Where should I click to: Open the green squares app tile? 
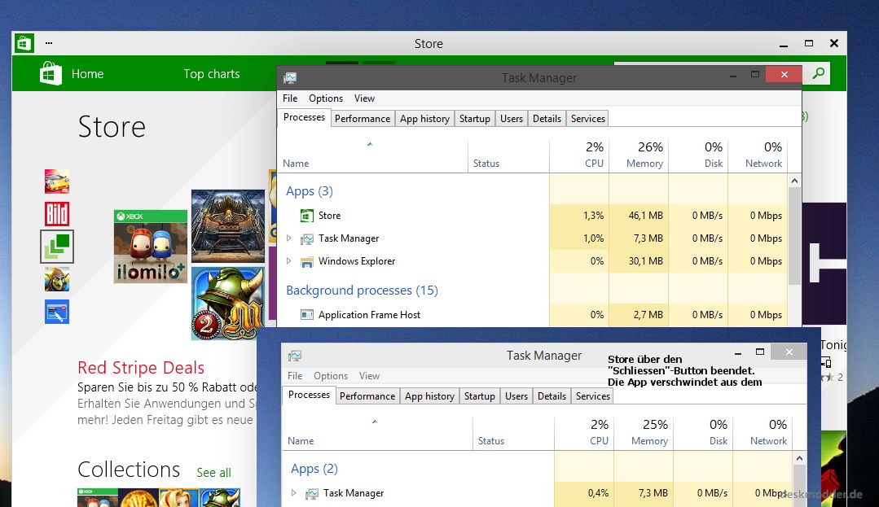point(57,247)
